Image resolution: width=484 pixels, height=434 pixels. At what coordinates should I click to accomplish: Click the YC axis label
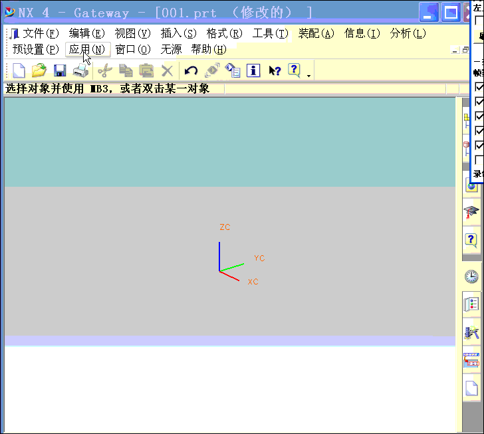pos(259,258)
